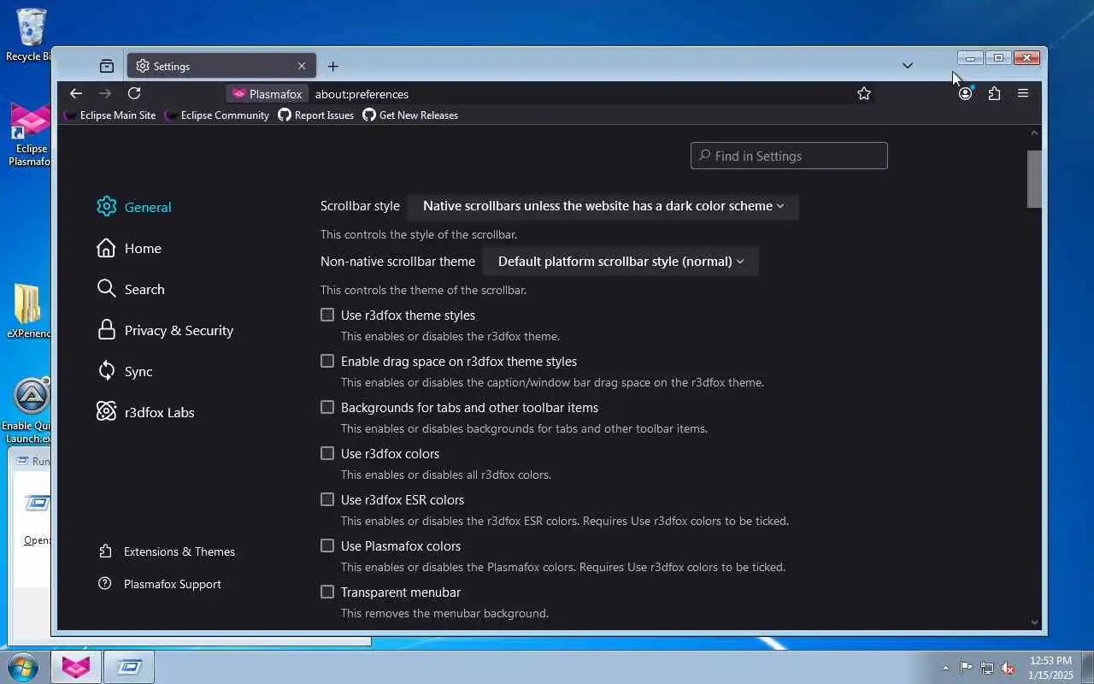The width and height of the screenshot is (1094, 684).
Task: Bookmark this page with the star icon
Action: 864,93
